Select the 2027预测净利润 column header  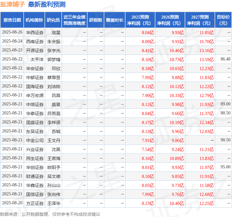(200, 20)
